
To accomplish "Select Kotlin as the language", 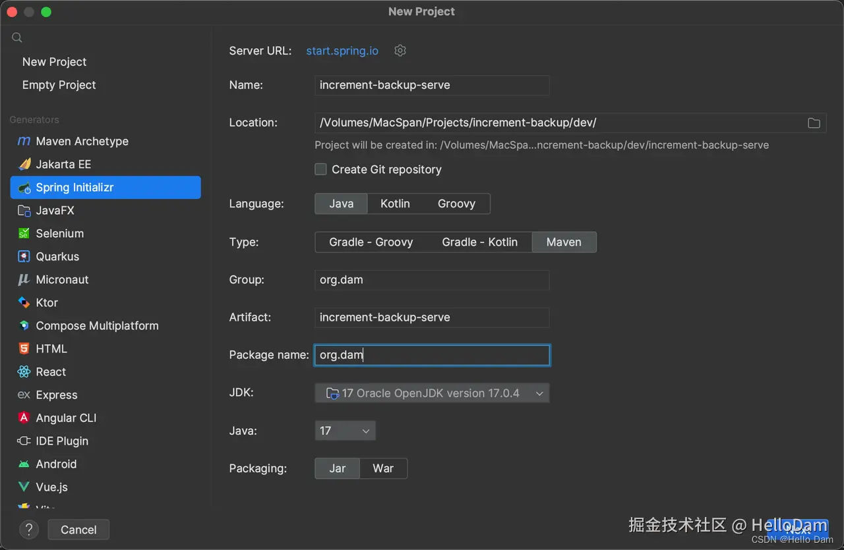I will click(395, 204).
